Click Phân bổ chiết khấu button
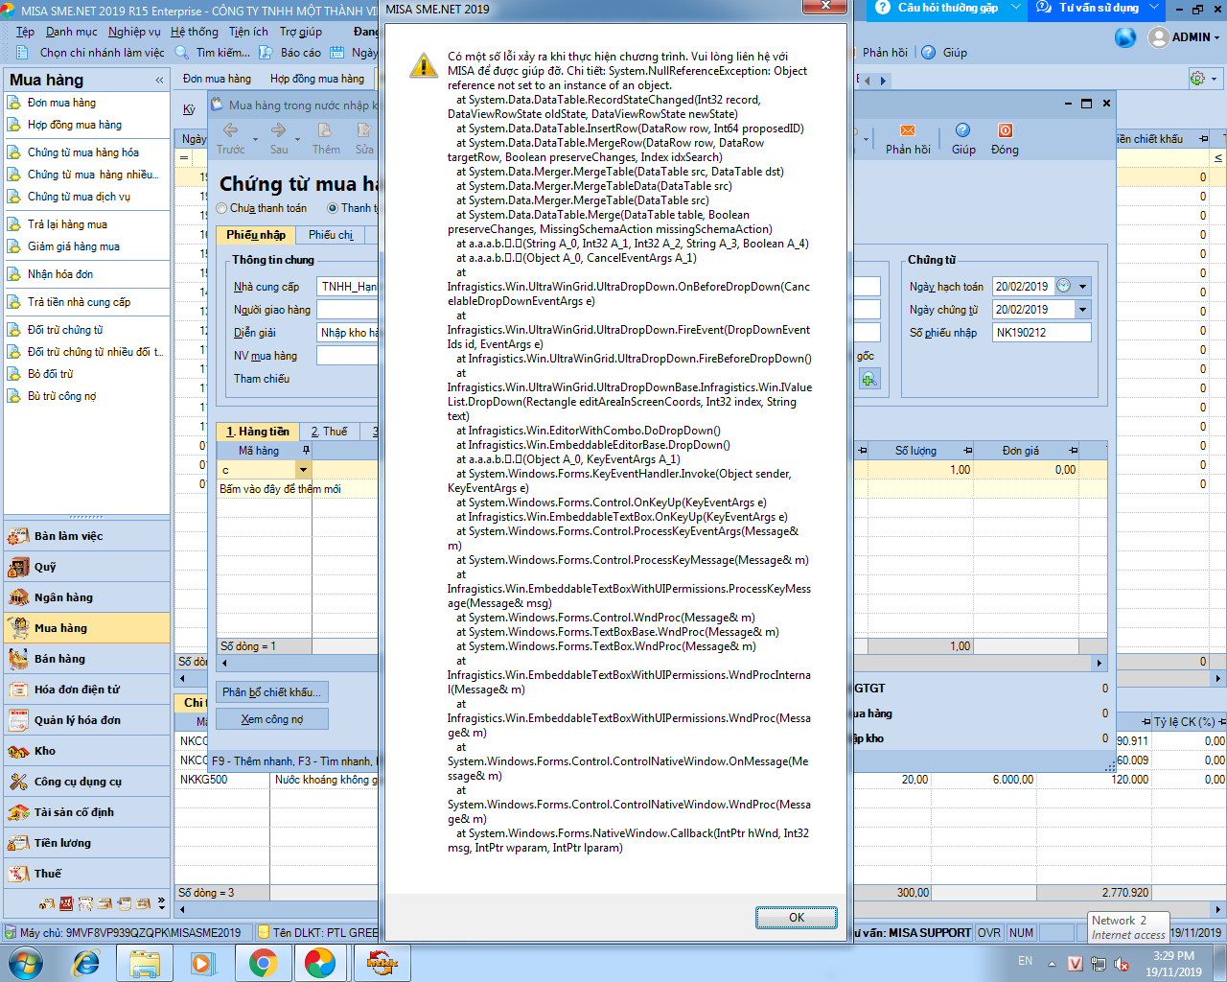The height and width of the screenshot is (982, 1227). (272, 691)
